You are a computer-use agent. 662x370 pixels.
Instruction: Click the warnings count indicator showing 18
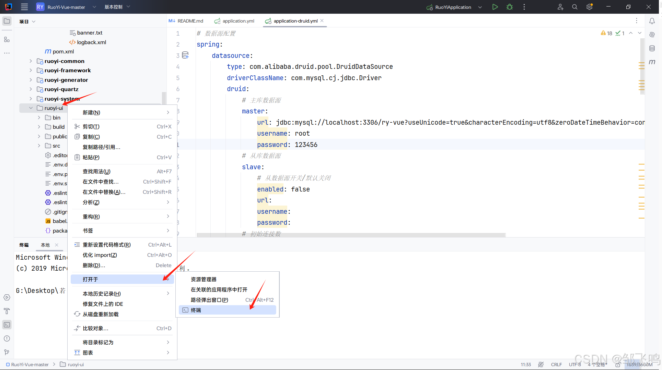point(606,33)
